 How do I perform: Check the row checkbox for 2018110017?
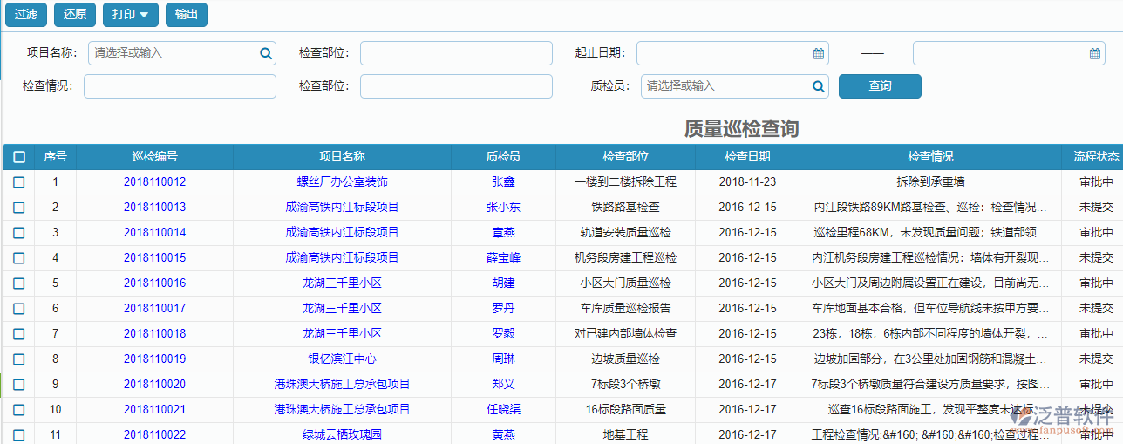(18, 309)
